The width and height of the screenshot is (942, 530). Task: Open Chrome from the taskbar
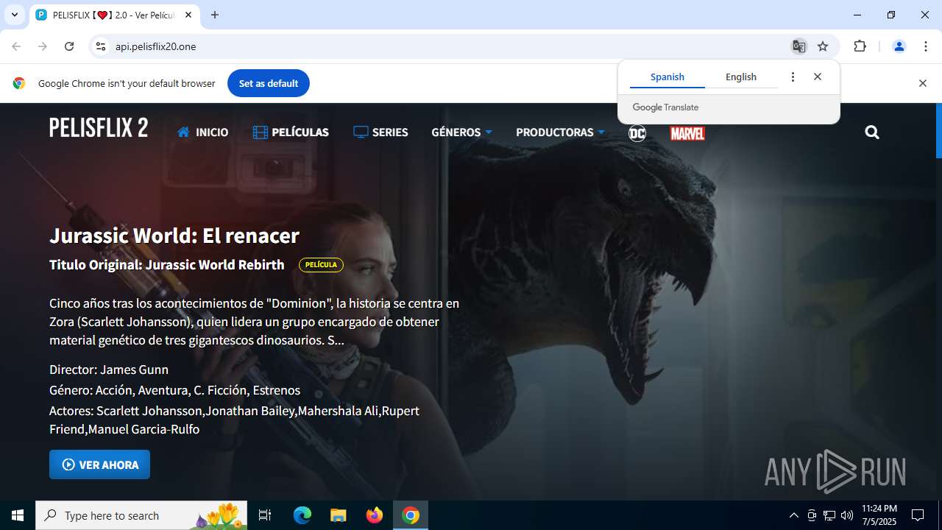pos(411,515)
